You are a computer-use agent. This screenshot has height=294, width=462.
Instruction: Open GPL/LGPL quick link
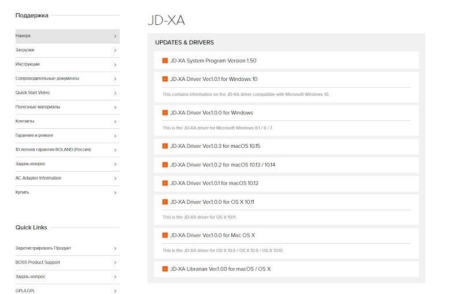pos(68,291)
